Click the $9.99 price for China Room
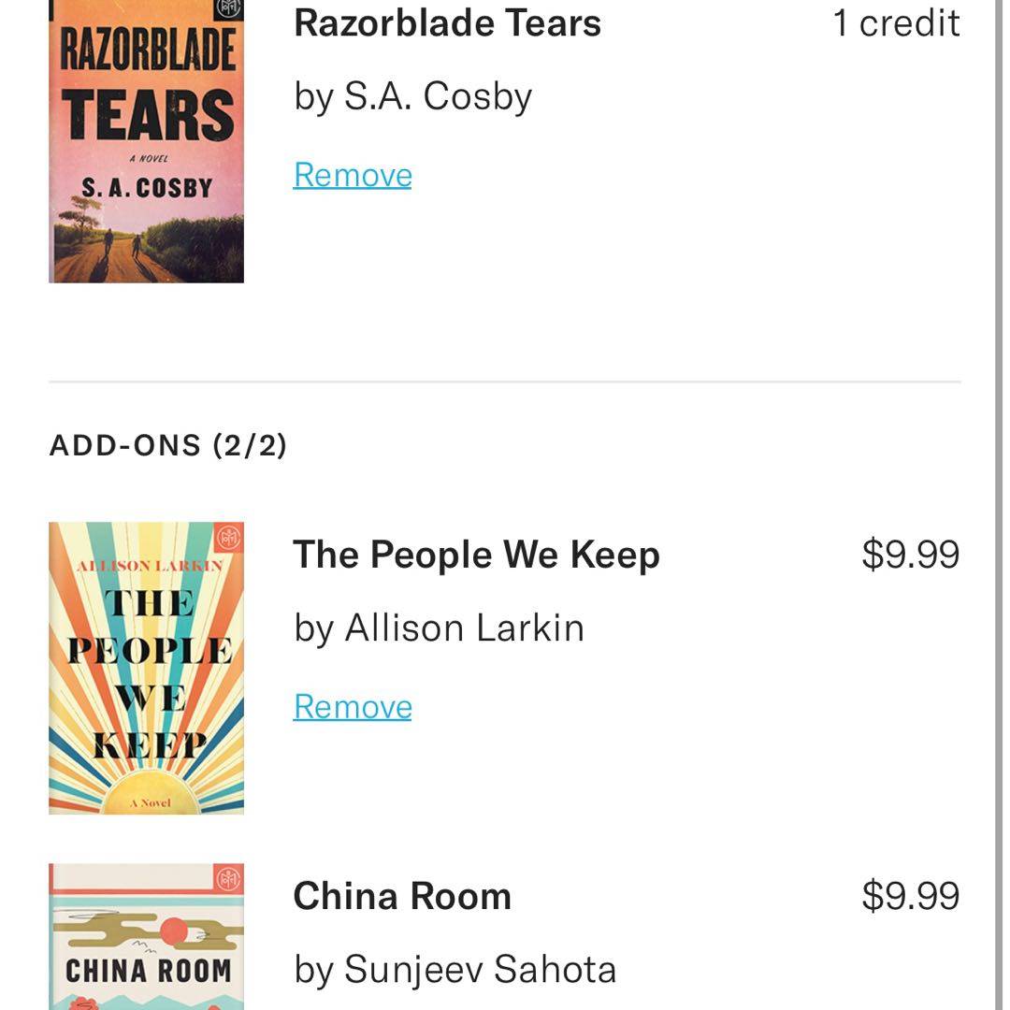Image resolution: width=1010 pixels, height=1010 pixels. 910,896
